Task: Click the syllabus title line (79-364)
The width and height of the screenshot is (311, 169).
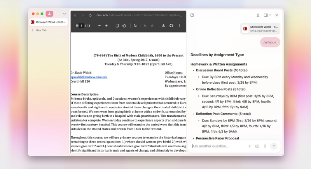Action: click(138, 55)
